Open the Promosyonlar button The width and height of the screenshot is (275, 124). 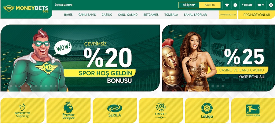(257, 15)
